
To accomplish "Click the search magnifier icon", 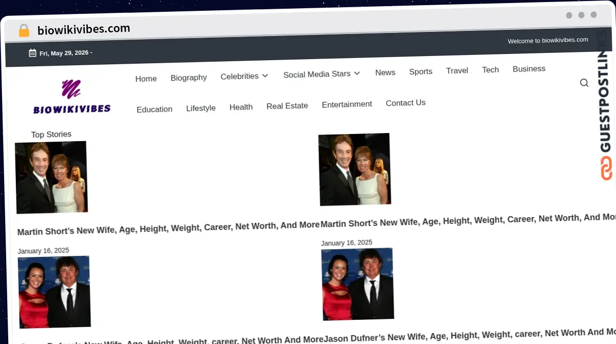I will pos(584,83).
